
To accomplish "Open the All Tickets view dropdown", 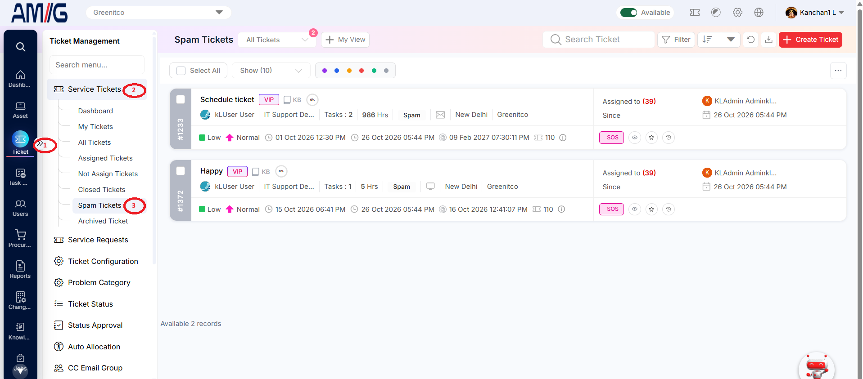I will [x=277, y=40].
